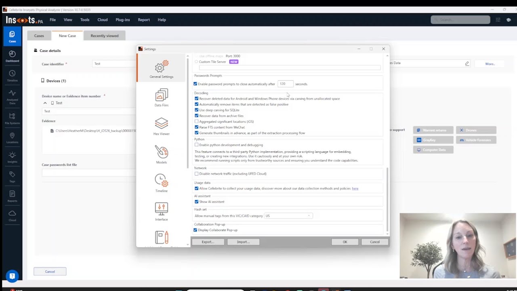Open the Hex Viewer settings category
517x291 pixels.
pyautogui.click(x=161, y=127)
